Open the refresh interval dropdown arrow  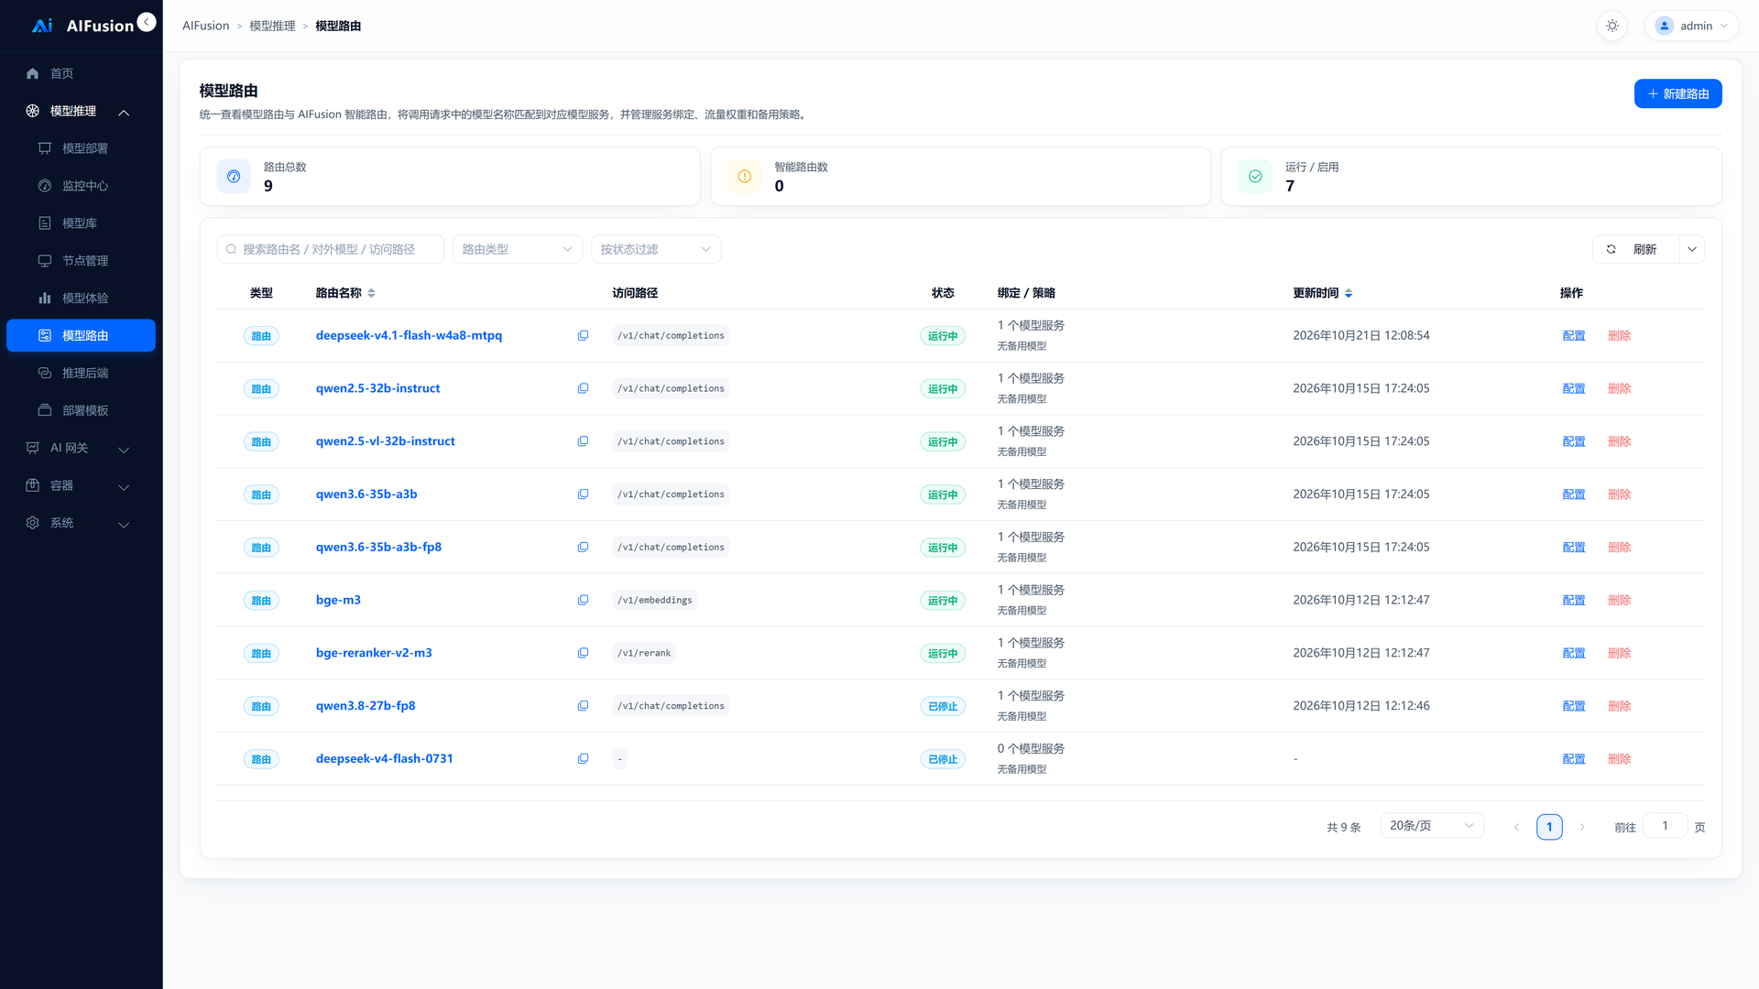click(x=1692, y=249)
